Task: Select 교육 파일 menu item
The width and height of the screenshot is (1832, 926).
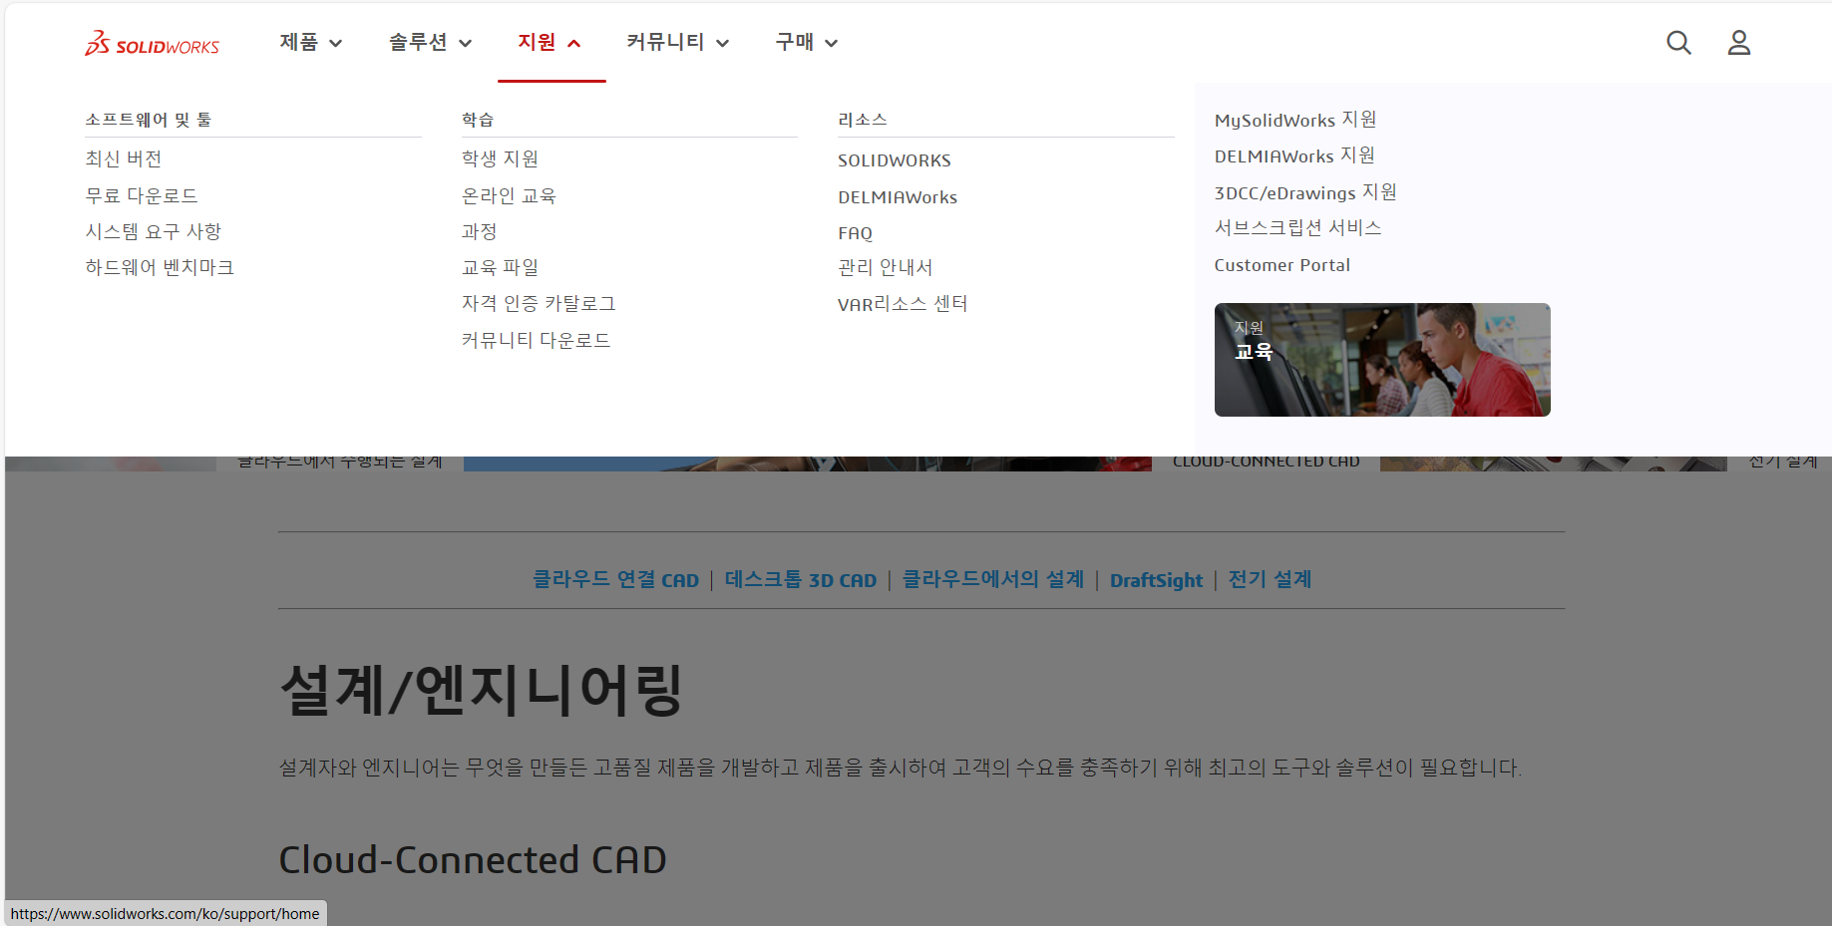Action: 500,267
